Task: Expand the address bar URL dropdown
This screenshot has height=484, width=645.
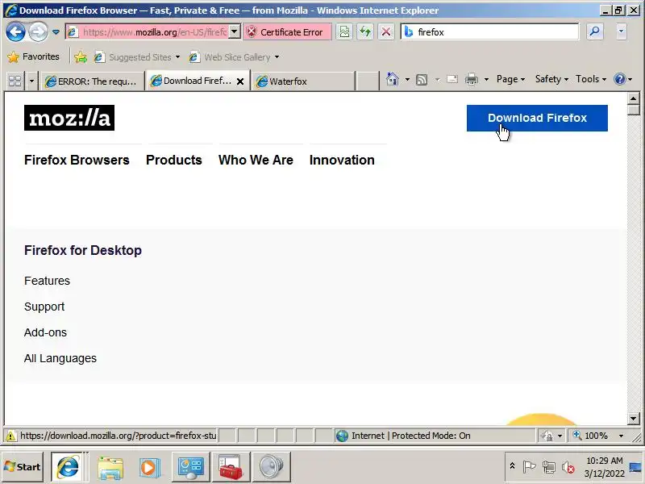Action: (235, 32)
